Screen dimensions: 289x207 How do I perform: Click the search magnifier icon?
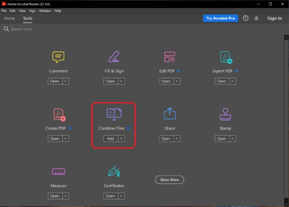point(6,29)
